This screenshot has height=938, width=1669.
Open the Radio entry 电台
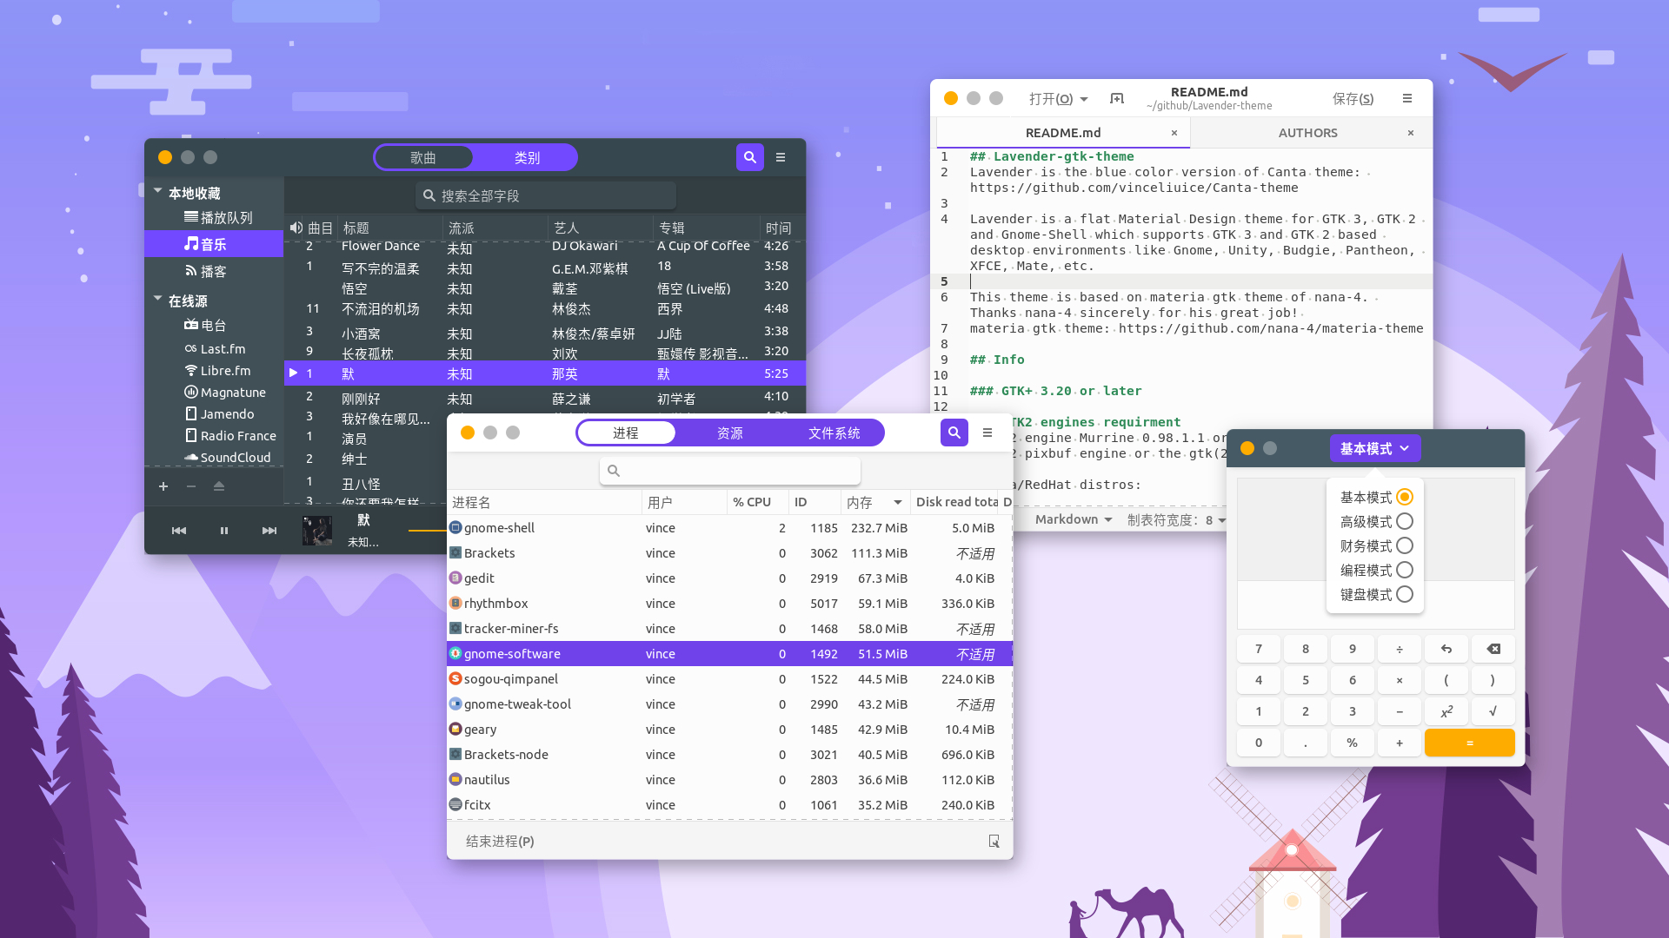tap(214, 326)
